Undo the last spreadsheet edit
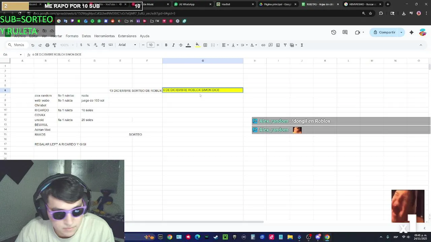The width and height of the screenshot is (431, 242). pos(33,45)
